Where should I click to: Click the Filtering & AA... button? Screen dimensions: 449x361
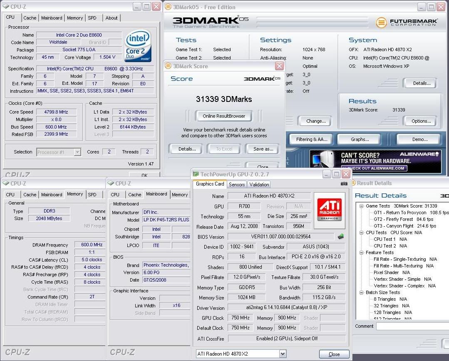click(x=312, y=139)
